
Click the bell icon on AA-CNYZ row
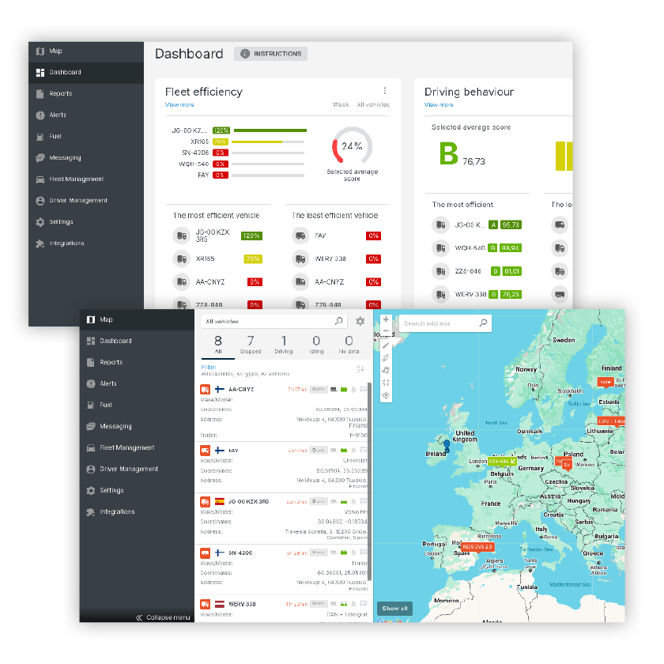tap(354, 390)
